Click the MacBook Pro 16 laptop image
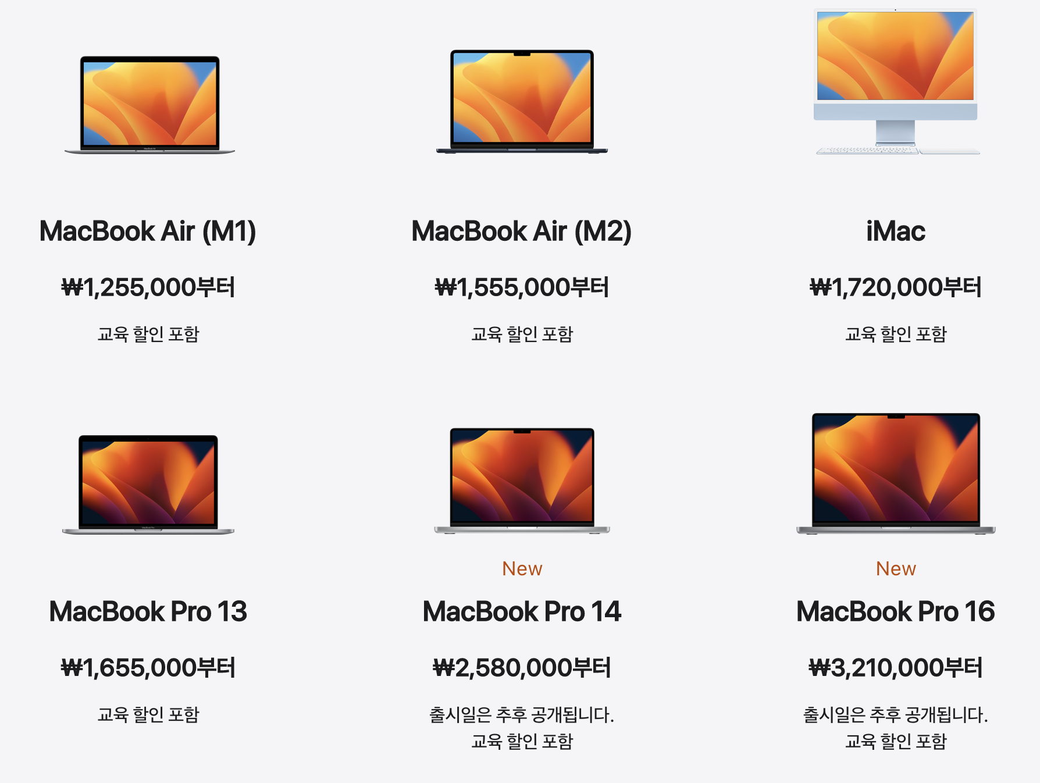The image size is (1040, 783). 896,474
